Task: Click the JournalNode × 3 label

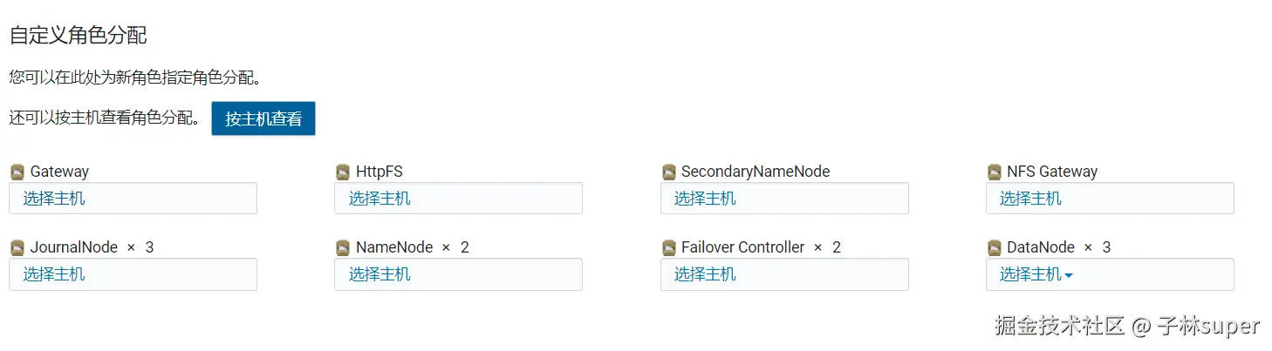Action: pos(92,247)
